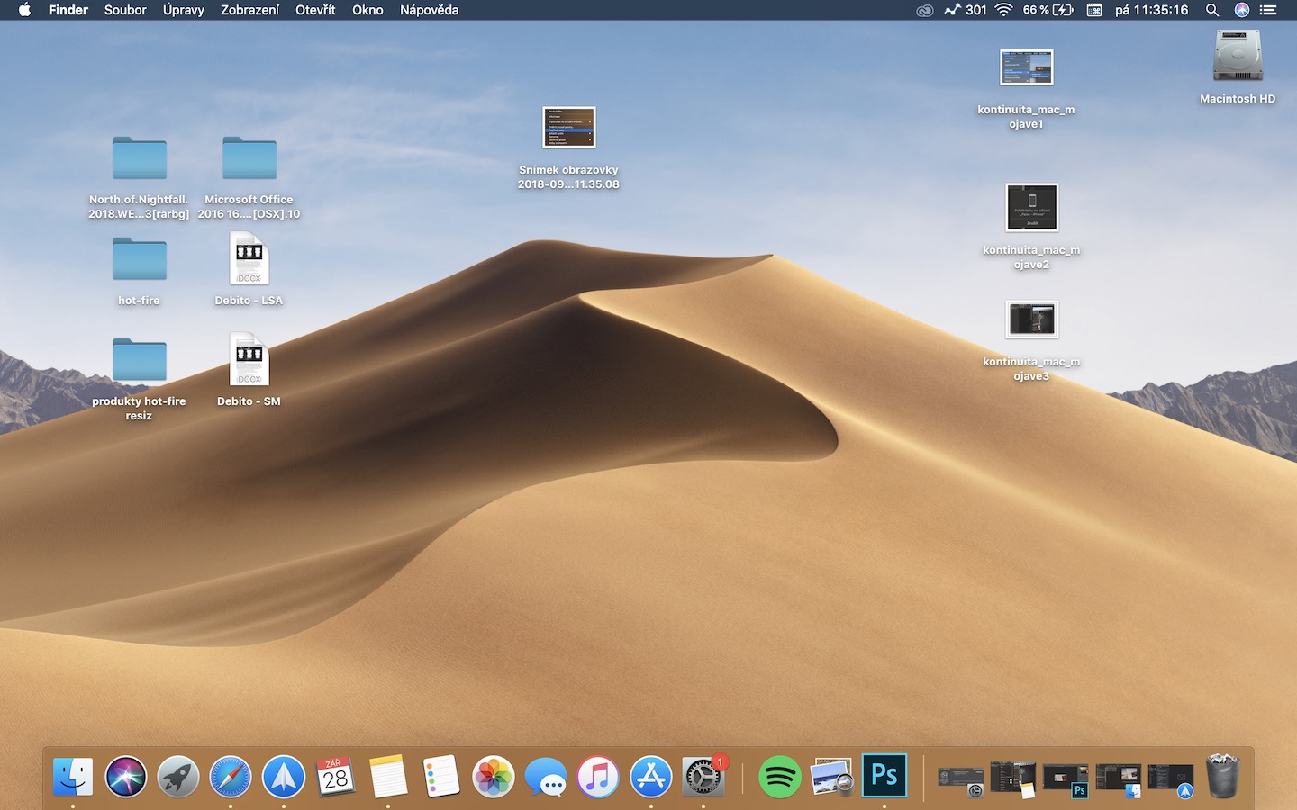Open Launchpad rocket icon
Viewport: 1297px width, 810px height.
click(178, 777)
